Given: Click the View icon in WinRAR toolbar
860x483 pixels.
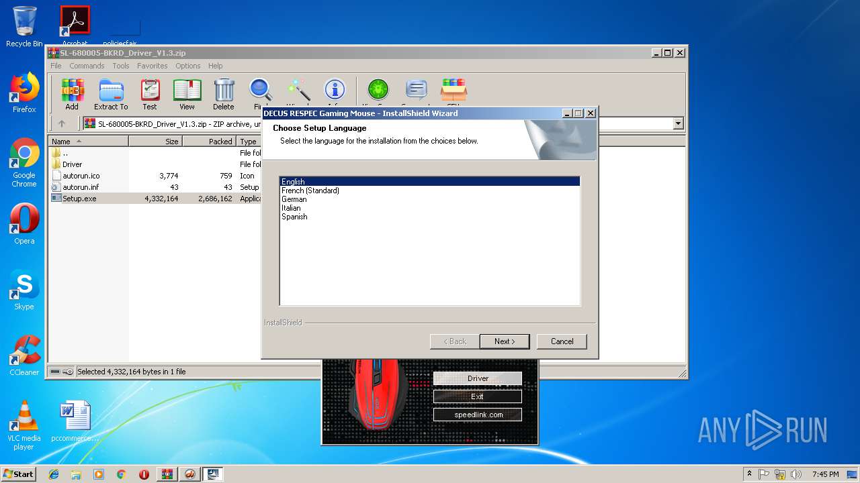Looking at the screenshot, I should pos(187,94).
